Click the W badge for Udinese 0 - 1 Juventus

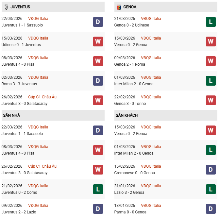98,42
